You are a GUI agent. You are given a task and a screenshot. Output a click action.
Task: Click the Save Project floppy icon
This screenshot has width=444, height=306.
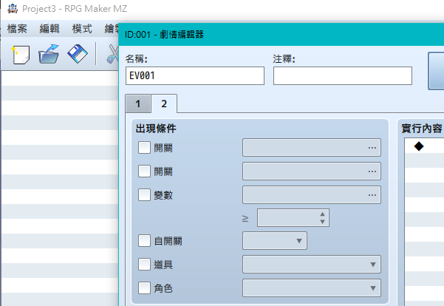[78, 54]
